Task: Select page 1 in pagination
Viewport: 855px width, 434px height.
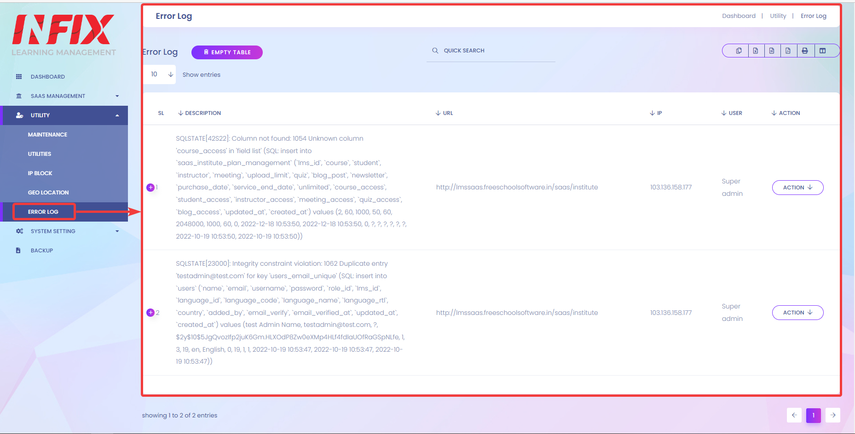Action: (814, 415)
